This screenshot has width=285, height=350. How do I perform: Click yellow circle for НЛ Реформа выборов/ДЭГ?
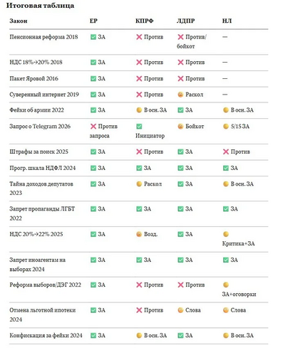226,285
